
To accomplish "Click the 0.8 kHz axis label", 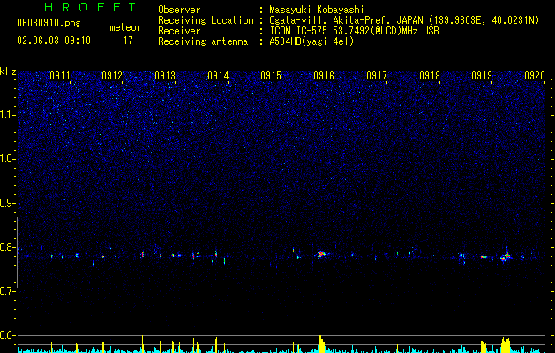I will click(8, 247).
